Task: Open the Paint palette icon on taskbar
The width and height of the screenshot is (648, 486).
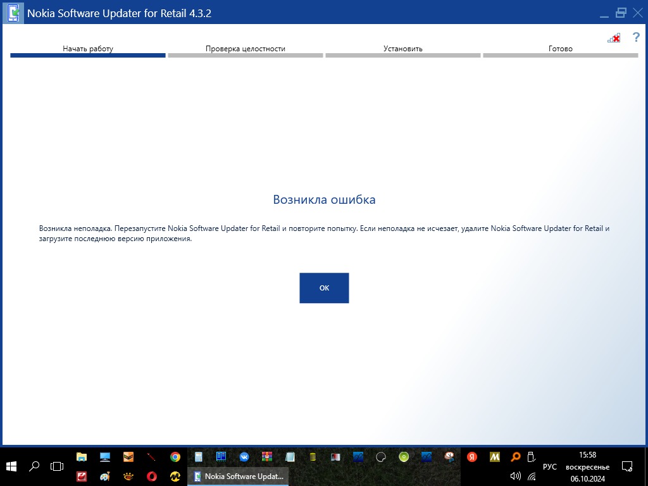Action: pyautogui.click(x=105, y=477)
